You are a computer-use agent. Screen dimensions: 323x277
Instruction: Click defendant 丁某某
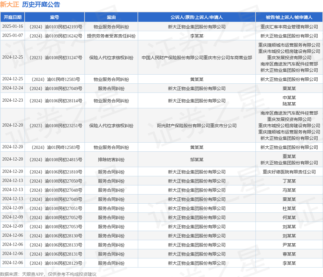click(x=289, y=181)
